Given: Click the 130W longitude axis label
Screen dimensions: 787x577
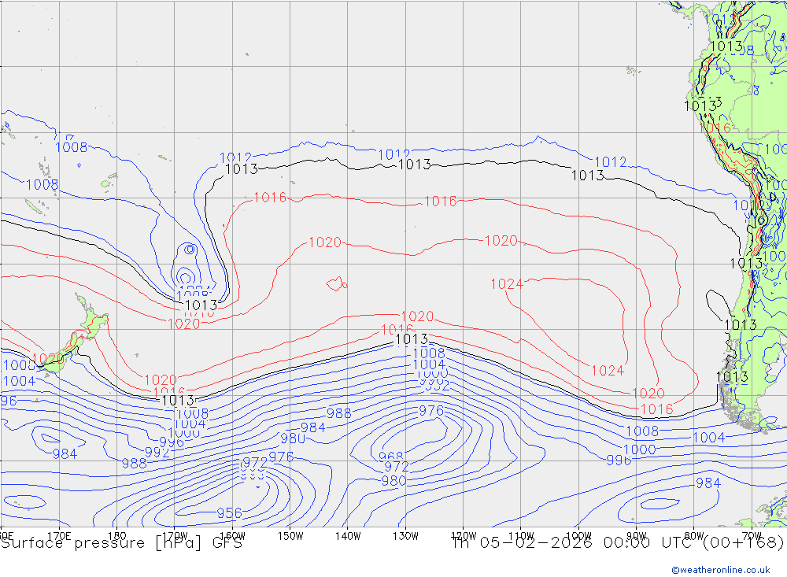Looking at the screenshot, I should click(x=405, y=536).
